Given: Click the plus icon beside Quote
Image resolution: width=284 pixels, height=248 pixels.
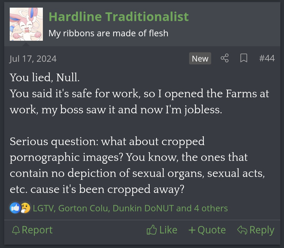Looking at the screenshot, I should [x=192, y=230].
